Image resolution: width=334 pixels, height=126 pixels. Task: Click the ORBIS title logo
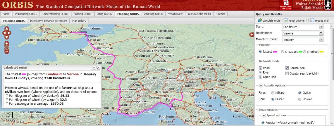(x=18, y=5)
